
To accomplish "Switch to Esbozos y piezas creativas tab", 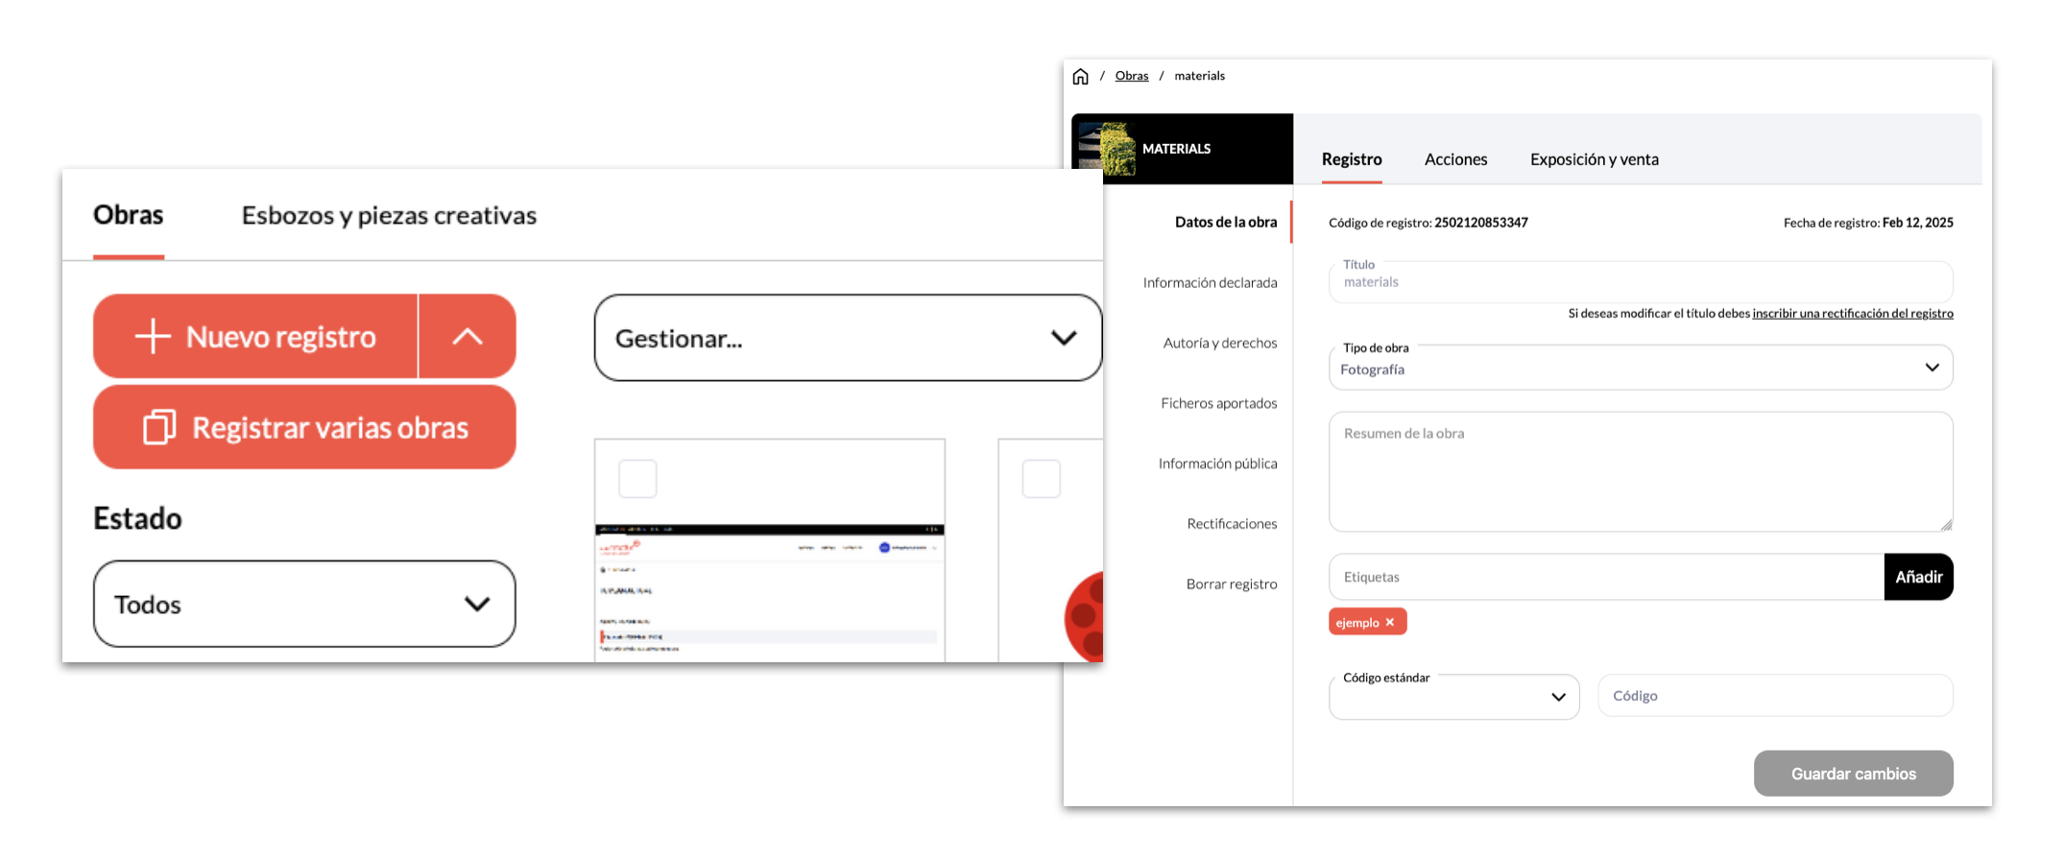I will pos(389,216).
